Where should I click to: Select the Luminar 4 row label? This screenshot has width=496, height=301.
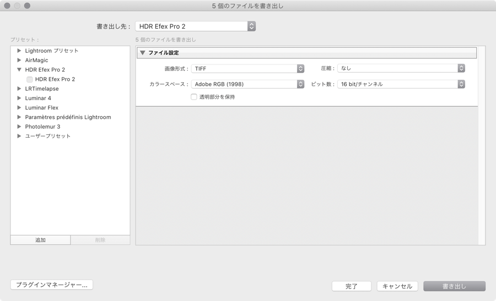pyautogui.click(x=38, y=98)
